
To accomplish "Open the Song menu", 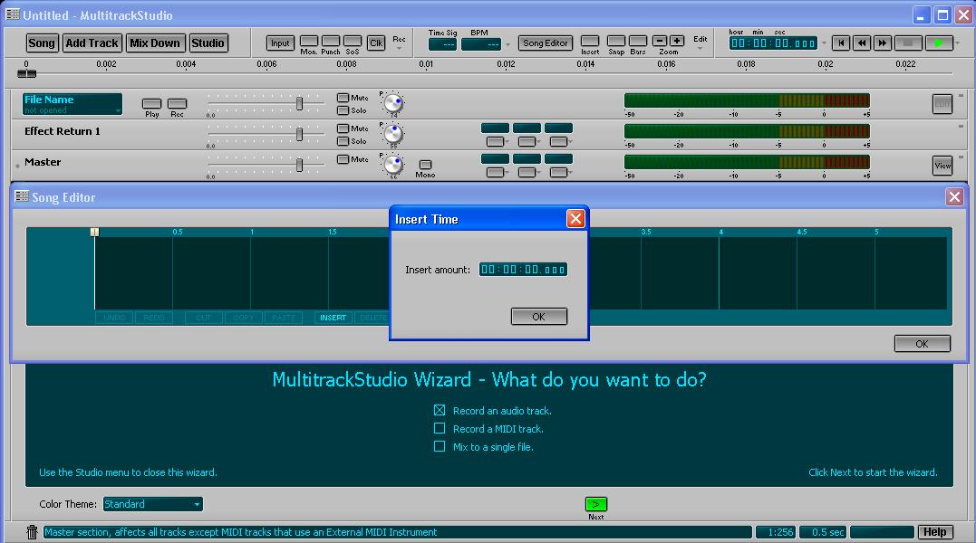I will click(x=42, y=43).
